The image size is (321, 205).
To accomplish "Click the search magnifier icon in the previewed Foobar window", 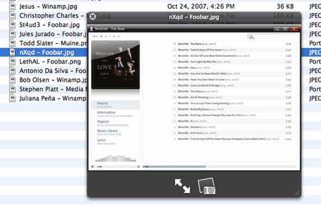I will [x=251, y=37].
